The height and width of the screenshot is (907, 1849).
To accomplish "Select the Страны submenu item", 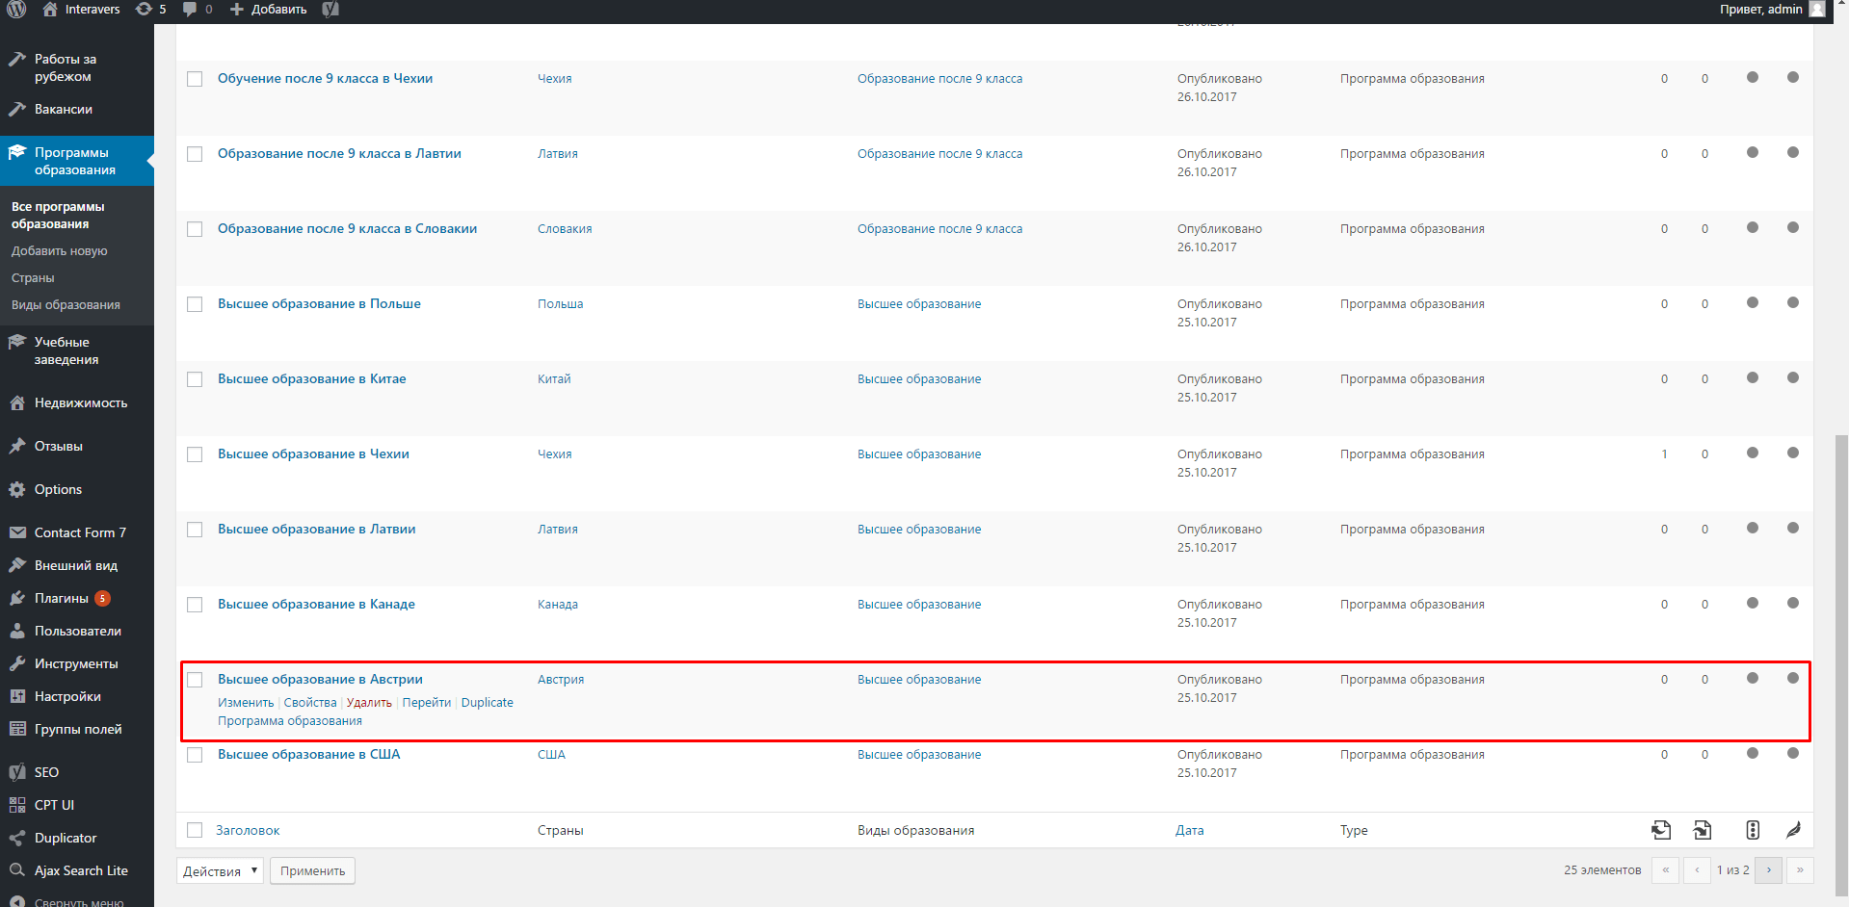I will [33, 278].
